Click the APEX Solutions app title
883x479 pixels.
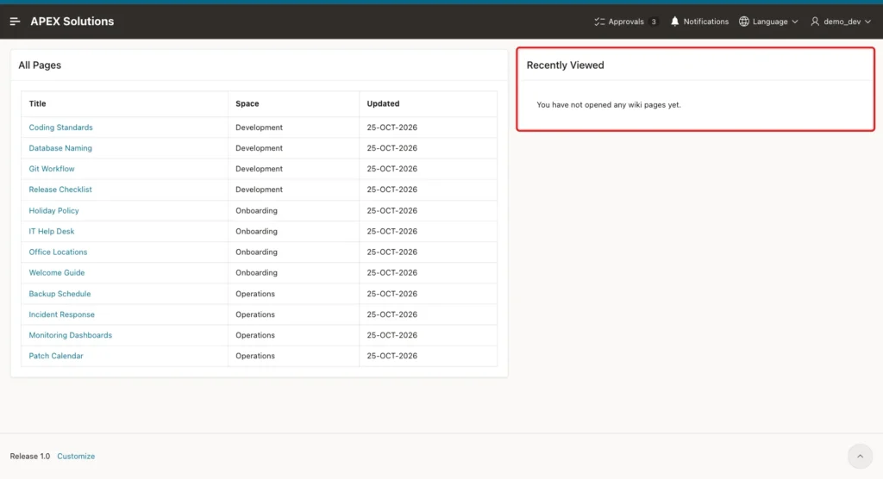point(72,22)
